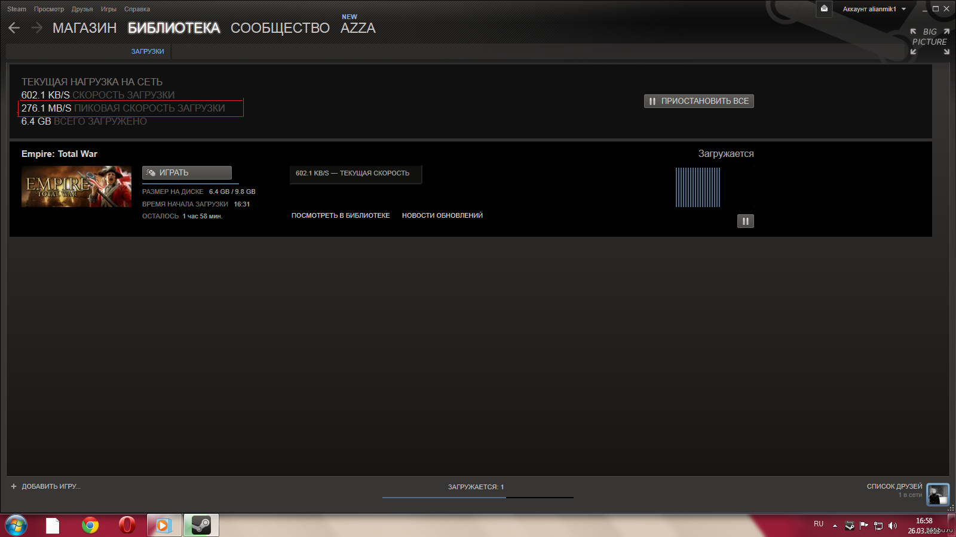Open the network tray icon
The width and height of the screenshot is (956, 537).
point(878,526)
